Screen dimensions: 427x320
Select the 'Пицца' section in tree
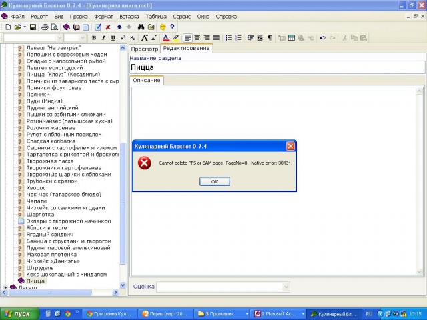tap(35, 281)
